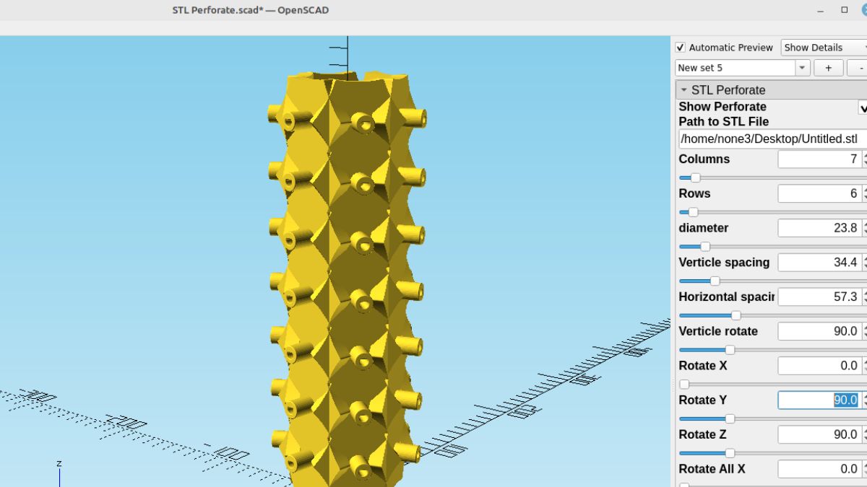Screen dimensions: 867x487
Task: Click the Verticle rotate value field
Action: (x=819, y=332)
